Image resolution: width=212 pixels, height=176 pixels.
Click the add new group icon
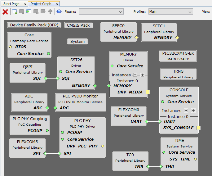tap(15, 11)
